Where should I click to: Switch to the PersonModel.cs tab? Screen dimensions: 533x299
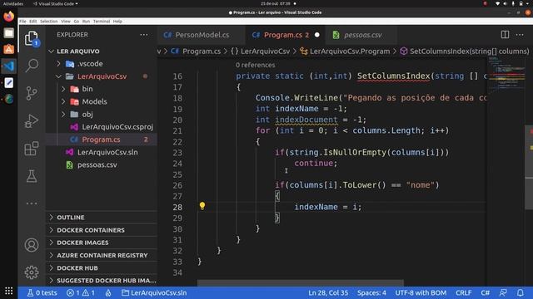[202, 35]
